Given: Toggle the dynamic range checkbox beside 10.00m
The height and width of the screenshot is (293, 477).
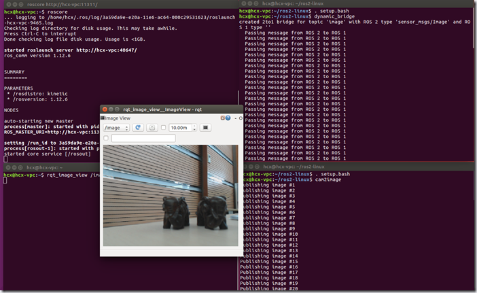Looking at the screenshot, I should tap(163, 128).
